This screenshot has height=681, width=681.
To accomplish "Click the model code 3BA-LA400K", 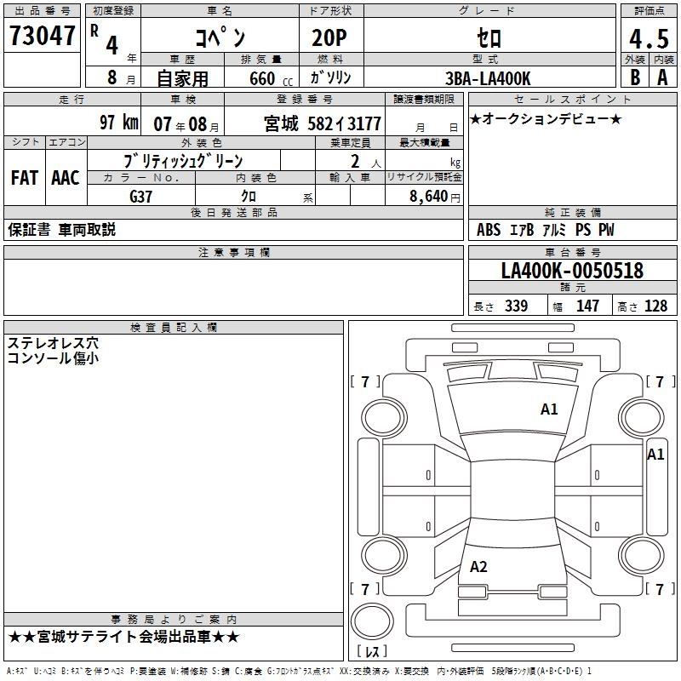I will (x=488, y=78).
